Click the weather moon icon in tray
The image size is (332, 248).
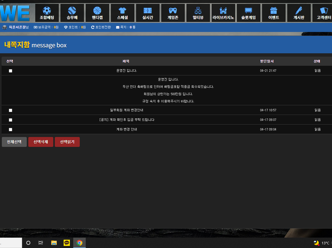pyautogui.click(x=316, y=243)
